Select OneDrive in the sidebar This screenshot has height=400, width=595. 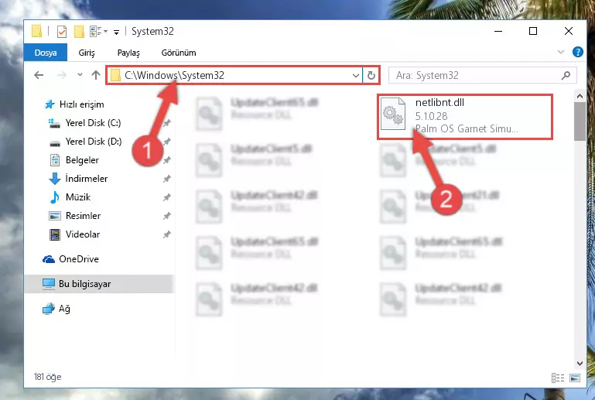pyautogui.click(x=79, y=259)
